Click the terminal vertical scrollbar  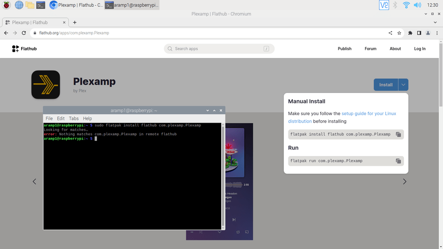pos(223,176)
